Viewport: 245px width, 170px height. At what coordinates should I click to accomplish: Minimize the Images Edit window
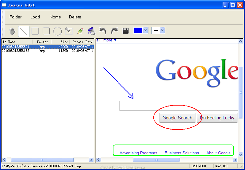pos(225,5)
